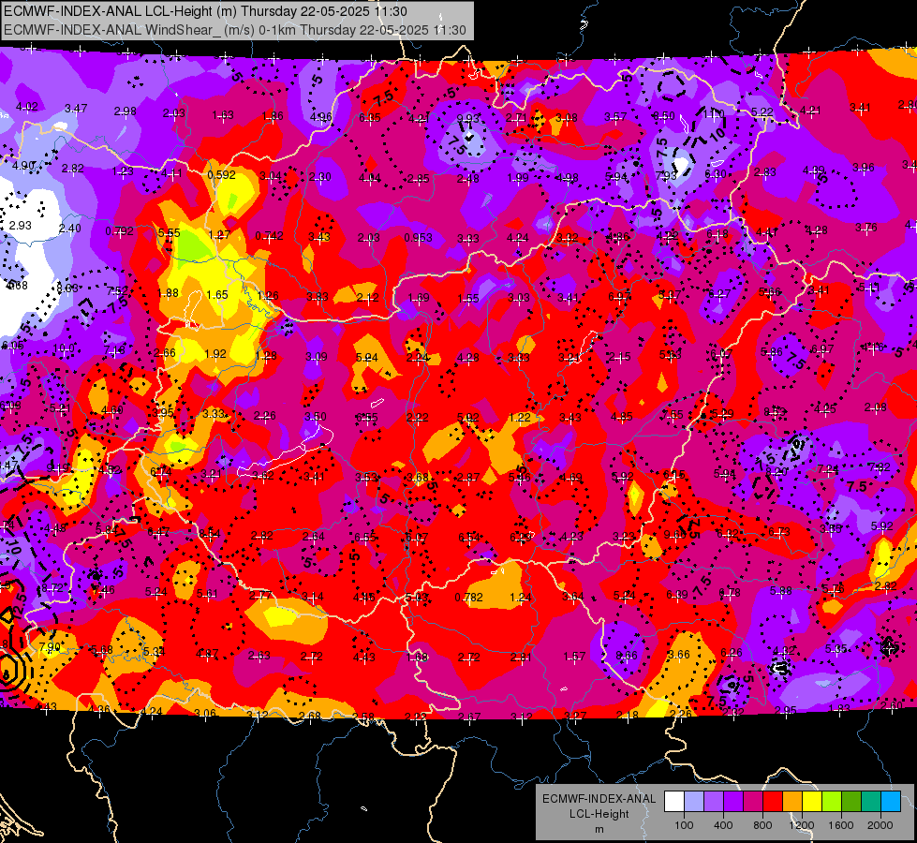The height and width of the screenshot is (843, 917).
Task: Click the orange swatch in the legend
Action: 792,802
